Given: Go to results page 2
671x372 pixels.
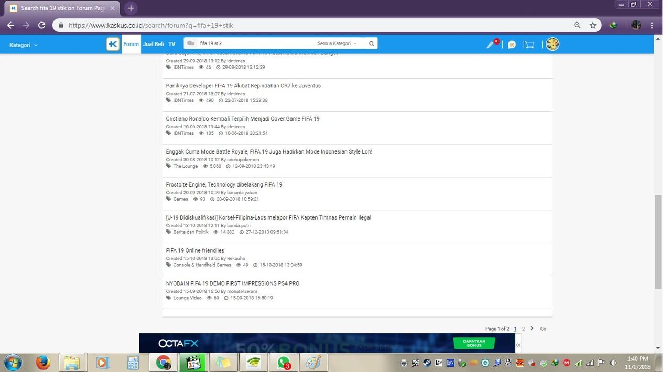Looking at the screenshot, I should (x=523, y=329).
